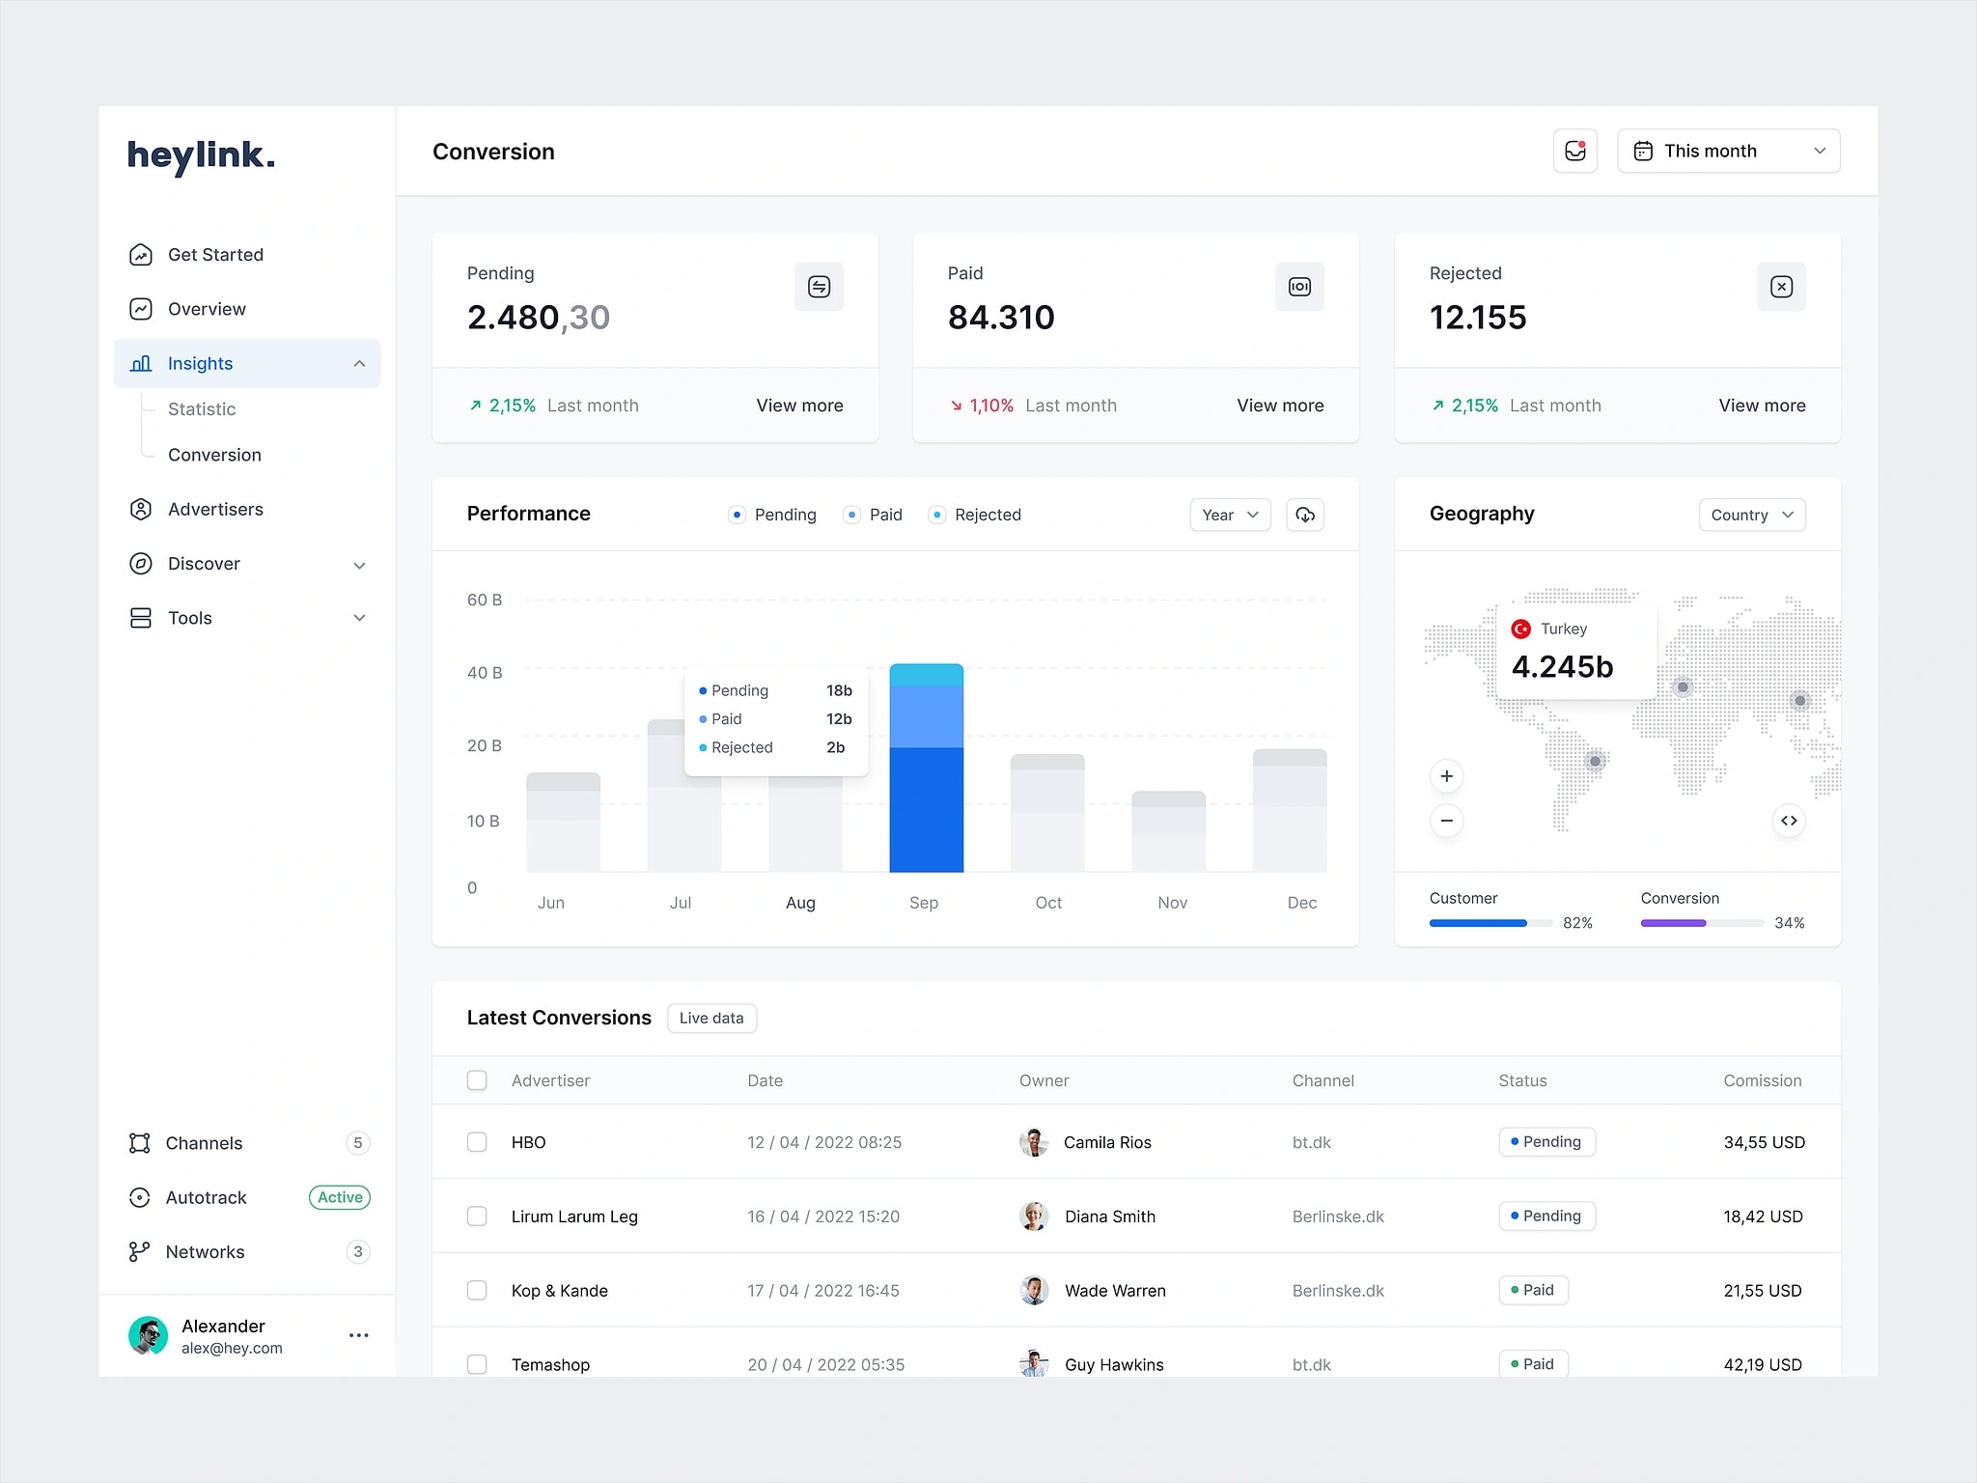The image size is (1977, 1483).
Task: Click the Networks sidebar icon
Action: [142, 1251]
